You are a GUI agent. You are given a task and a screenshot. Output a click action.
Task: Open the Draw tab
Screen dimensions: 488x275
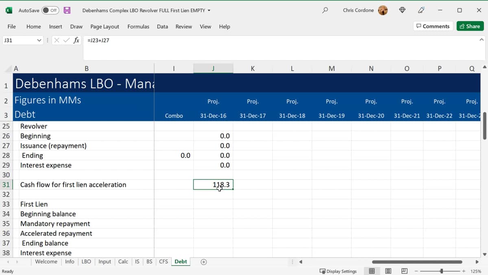point(76,26)
